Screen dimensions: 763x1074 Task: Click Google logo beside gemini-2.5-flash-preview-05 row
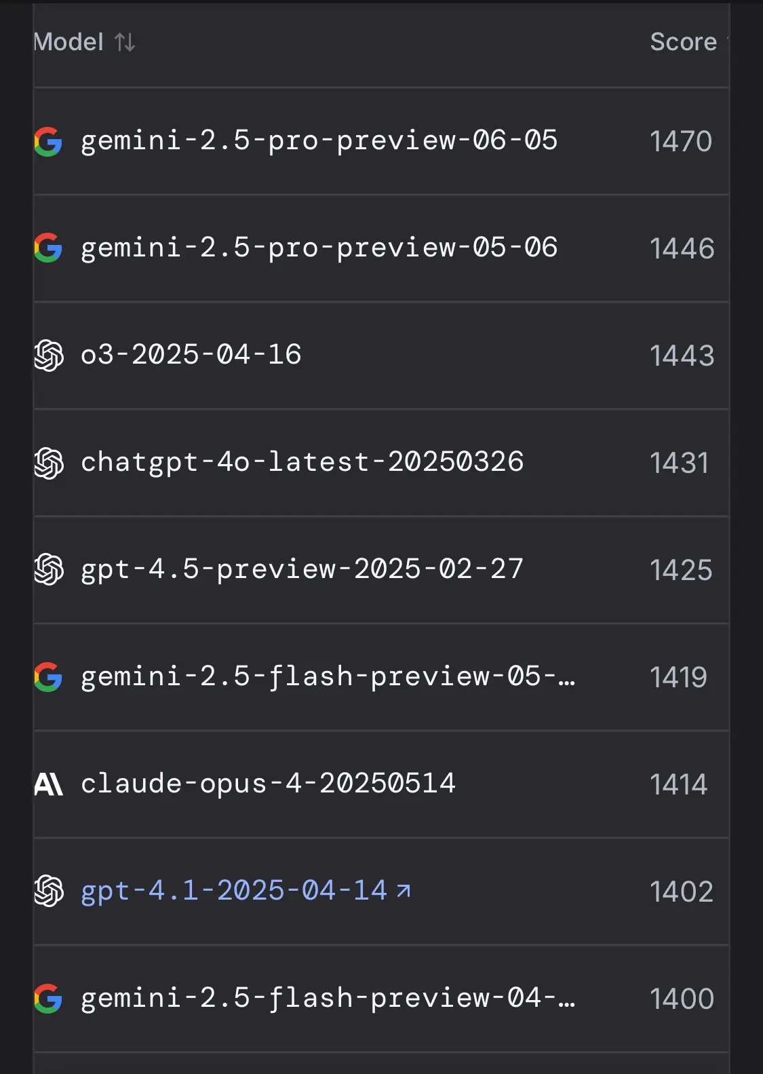pos(48,677)
